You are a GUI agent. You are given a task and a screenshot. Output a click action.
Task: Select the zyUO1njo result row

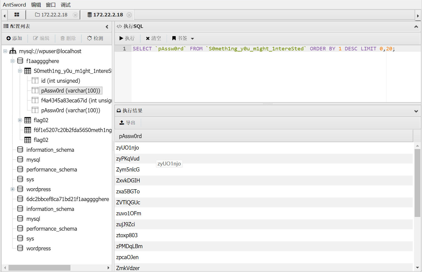pos(264,148)
